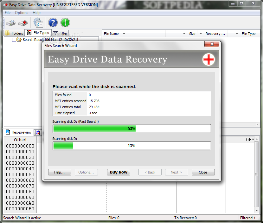Open the settings checklist toolbar icon
Image resolution: width=263 pixels, height=223 pixels.
[x=38, y=23]
